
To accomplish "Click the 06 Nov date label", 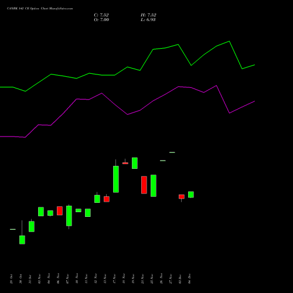I will 58,278.
